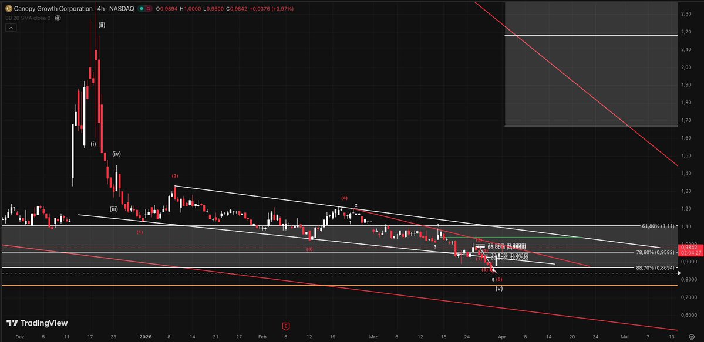Viewport: 704px width, 342px height.
Task: Click Apr on the time axis
Action: pos(503,336)
